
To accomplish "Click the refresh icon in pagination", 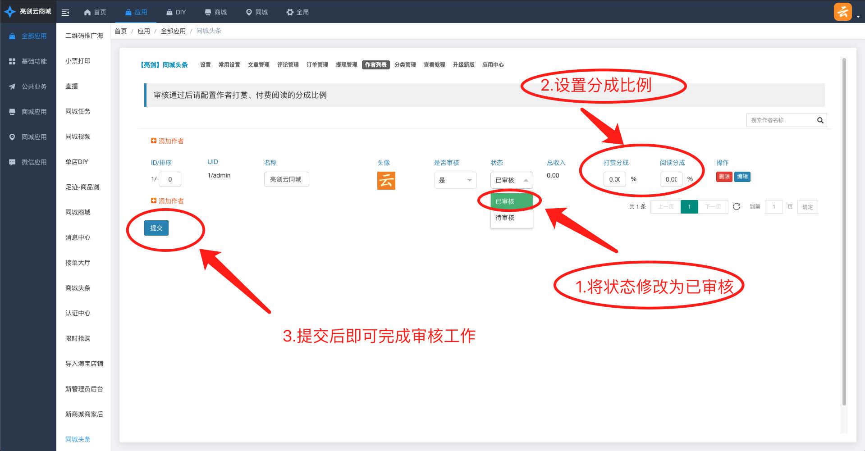I will click(x=737, y=207).
